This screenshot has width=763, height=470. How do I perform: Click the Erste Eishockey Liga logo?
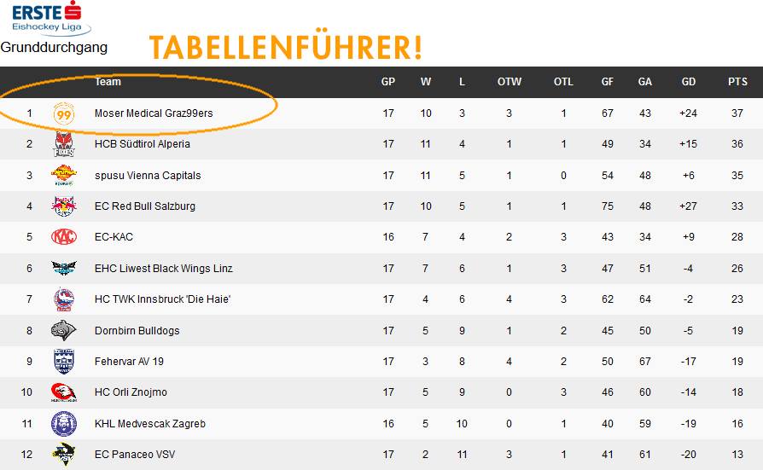(50, 19)
